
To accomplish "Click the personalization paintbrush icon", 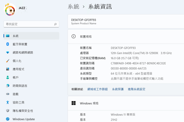I will 8,61.
